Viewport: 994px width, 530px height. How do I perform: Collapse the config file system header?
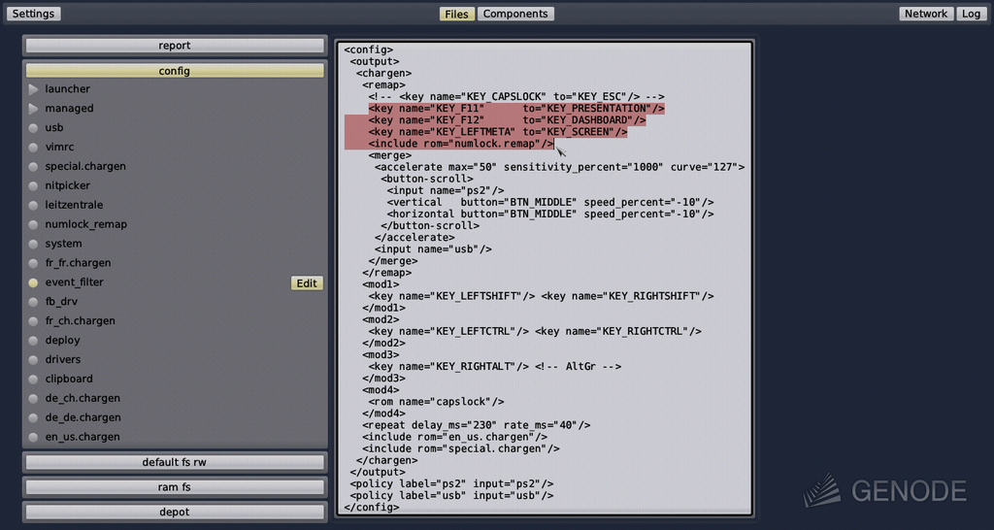175,71
